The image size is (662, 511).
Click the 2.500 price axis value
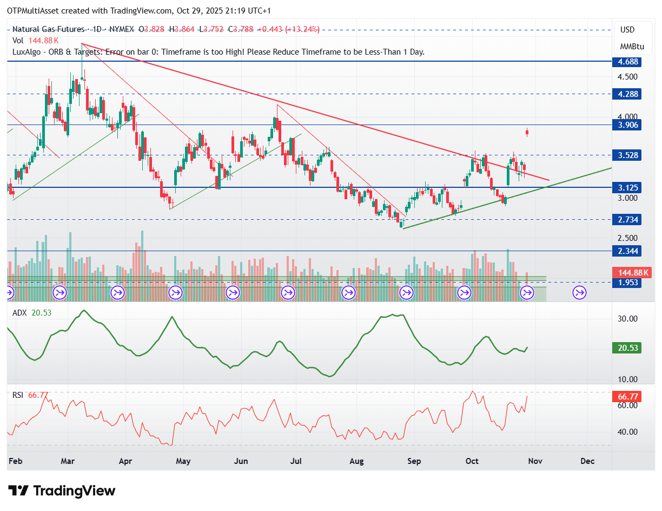coord(627,238)
